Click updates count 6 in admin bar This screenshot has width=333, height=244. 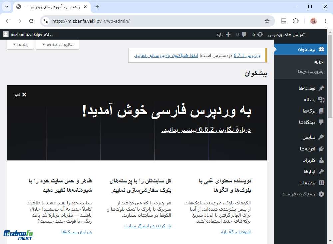[x=253, y=34]
